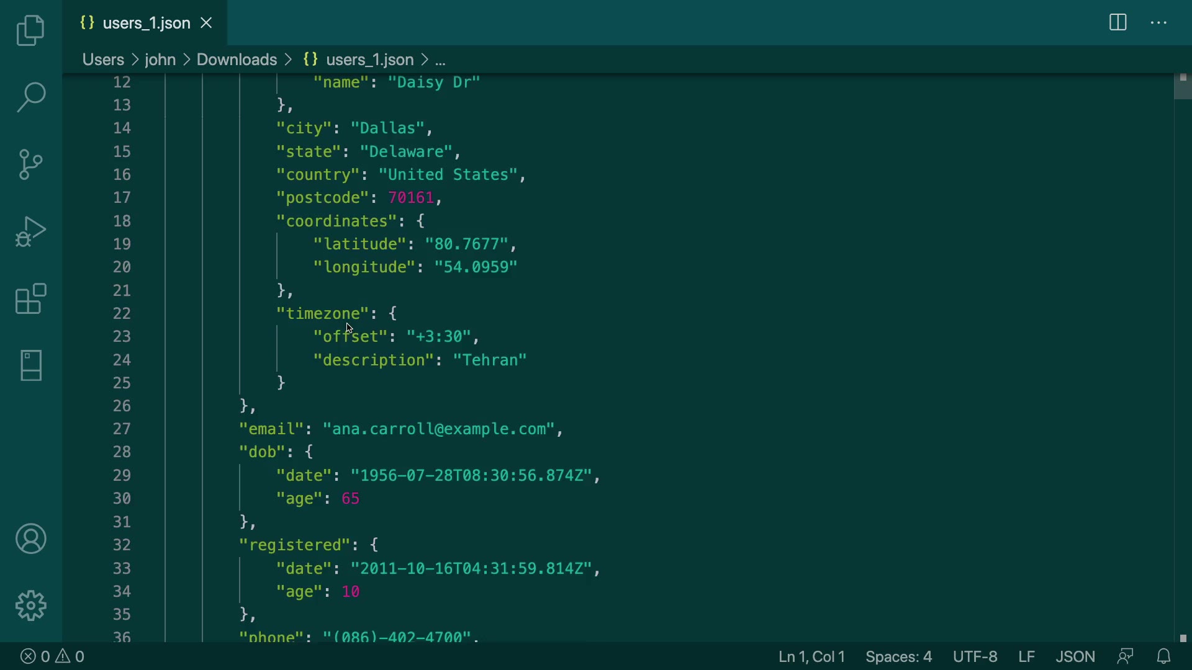1192x670 pixels.
Task: Click the Downloads breadcrumb folder
Action: point(237,60)
